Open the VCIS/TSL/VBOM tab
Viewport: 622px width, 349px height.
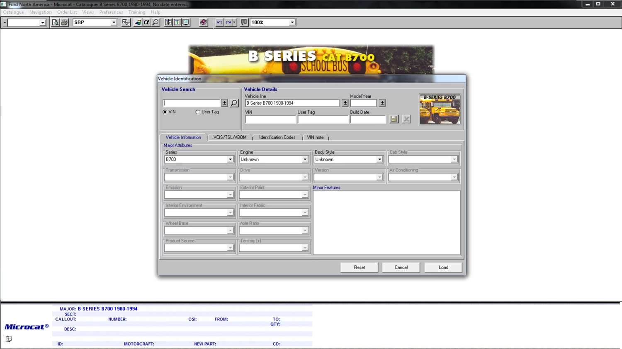(230, 137)
